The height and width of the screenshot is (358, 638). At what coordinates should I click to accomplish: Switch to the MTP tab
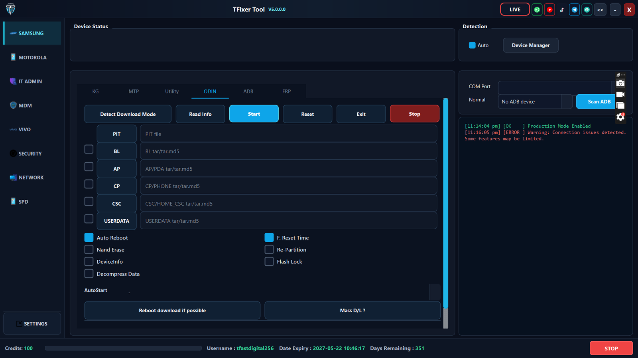tap(134, 91)
